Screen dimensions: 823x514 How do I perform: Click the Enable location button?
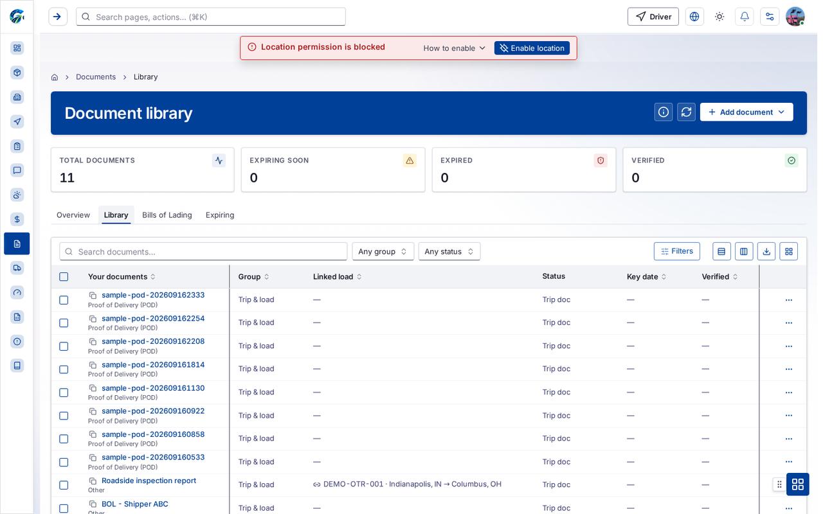tap(532, 48)
